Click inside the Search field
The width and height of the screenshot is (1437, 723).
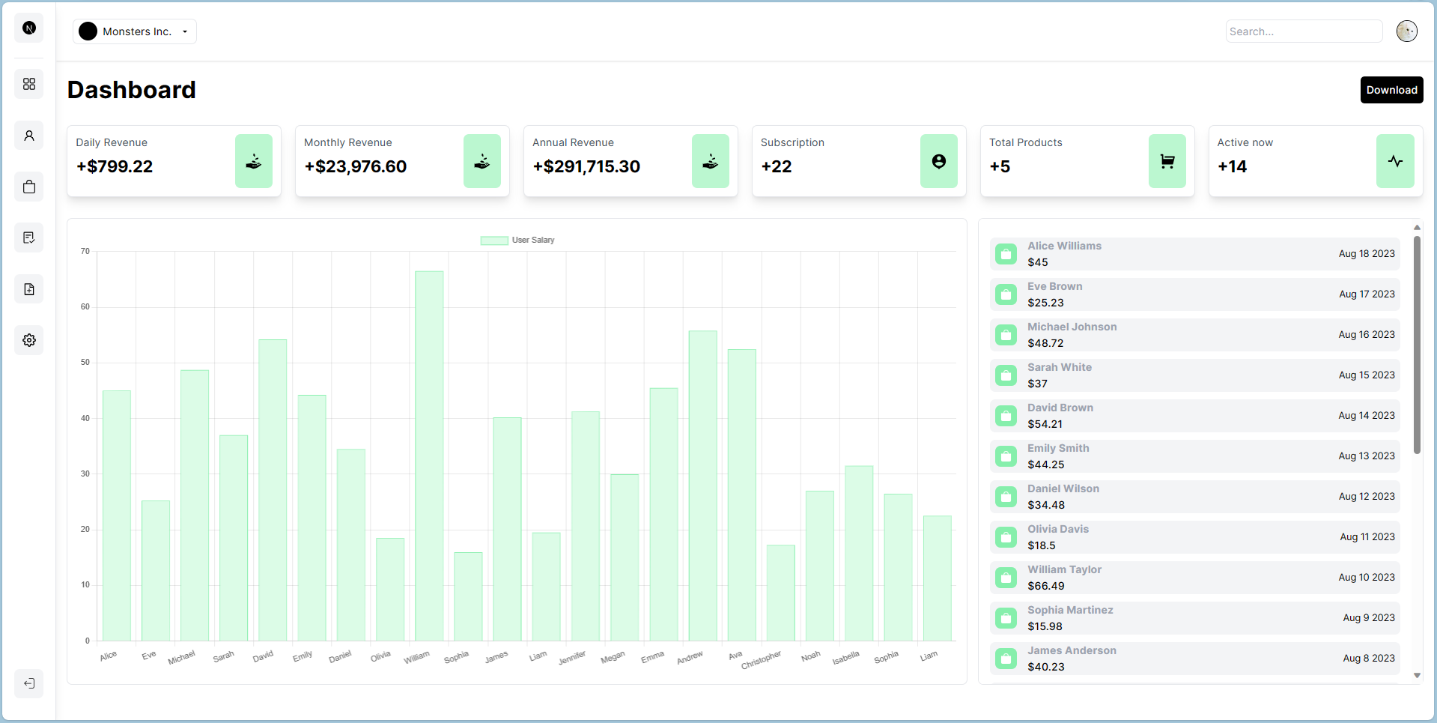1303,31
